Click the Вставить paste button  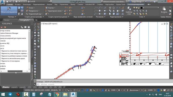click(x=164, y=10)
